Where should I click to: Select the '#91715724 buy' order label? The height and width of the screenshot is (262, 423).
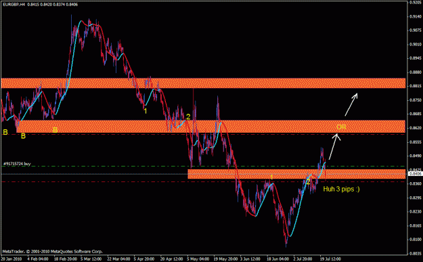(x=17, y=164)
